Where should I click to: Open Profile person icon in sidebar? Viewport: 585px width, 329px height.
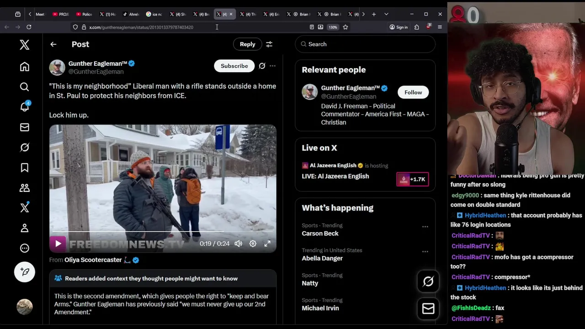click(x=25, y=228)
